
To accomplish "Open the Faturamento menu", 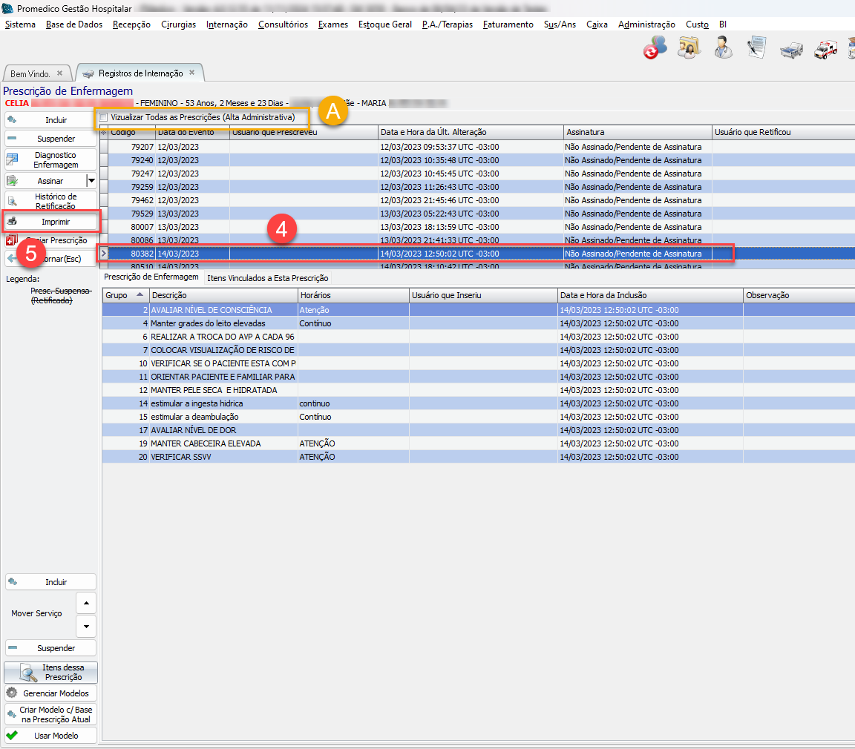I will click(x=508, y=24).
